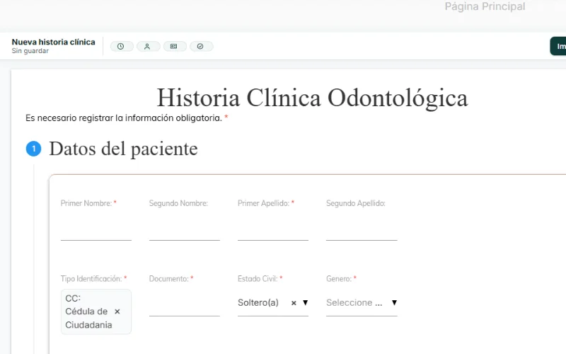
Task: Click the ID card icon pill
Action: pyautogui.click(x=175, y=46)
